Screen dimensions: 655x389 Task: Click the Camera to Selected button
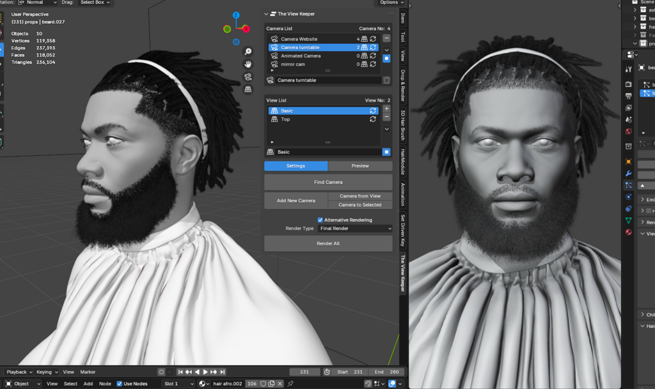pyautogui.click(x=360, y=204)
